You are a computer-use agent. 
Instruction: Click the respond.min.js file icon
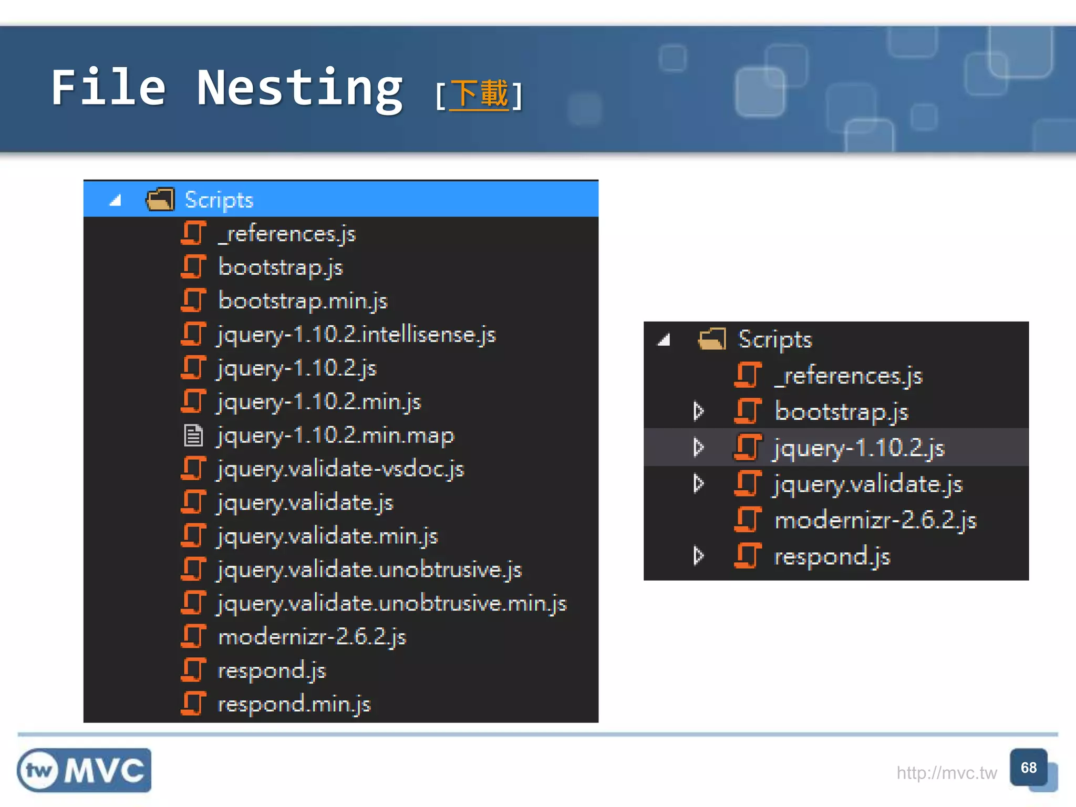193,704
